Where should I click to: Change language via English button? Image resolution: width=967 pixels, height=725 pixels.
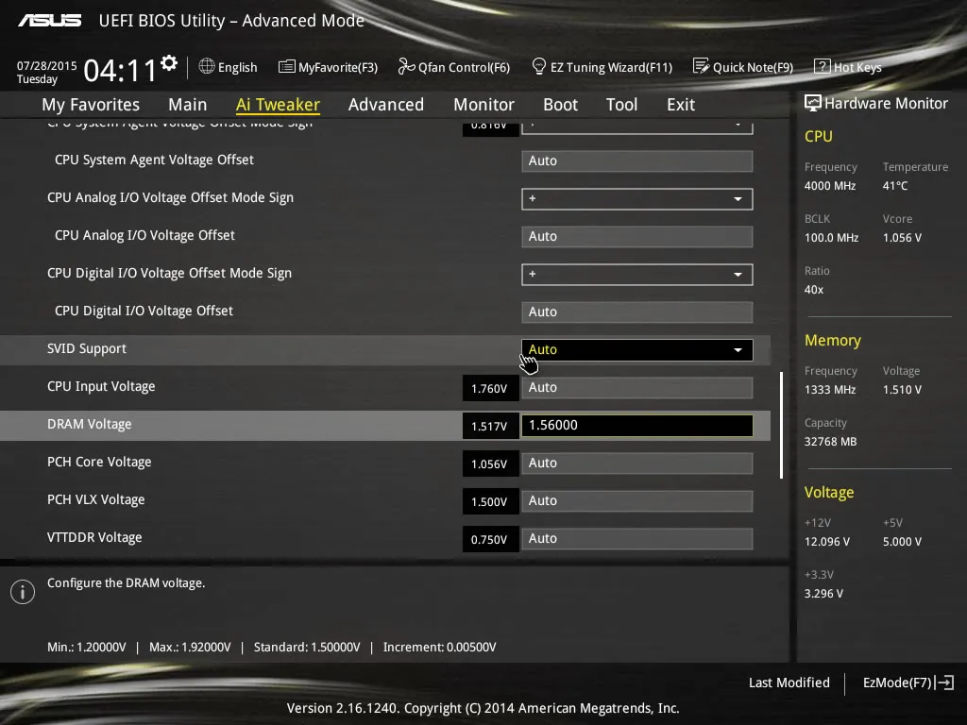(x=237, y=67)
